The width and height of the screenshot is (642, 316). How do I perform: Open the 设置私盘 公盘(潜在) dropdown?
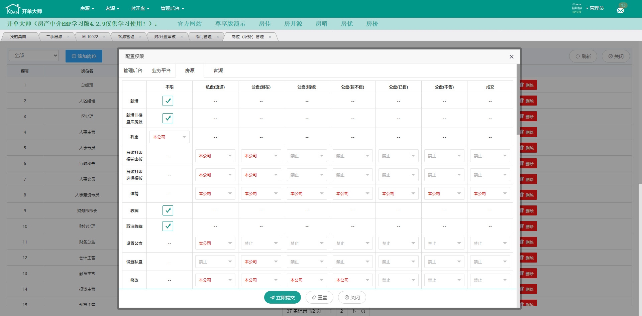click(x=261, y=262)
